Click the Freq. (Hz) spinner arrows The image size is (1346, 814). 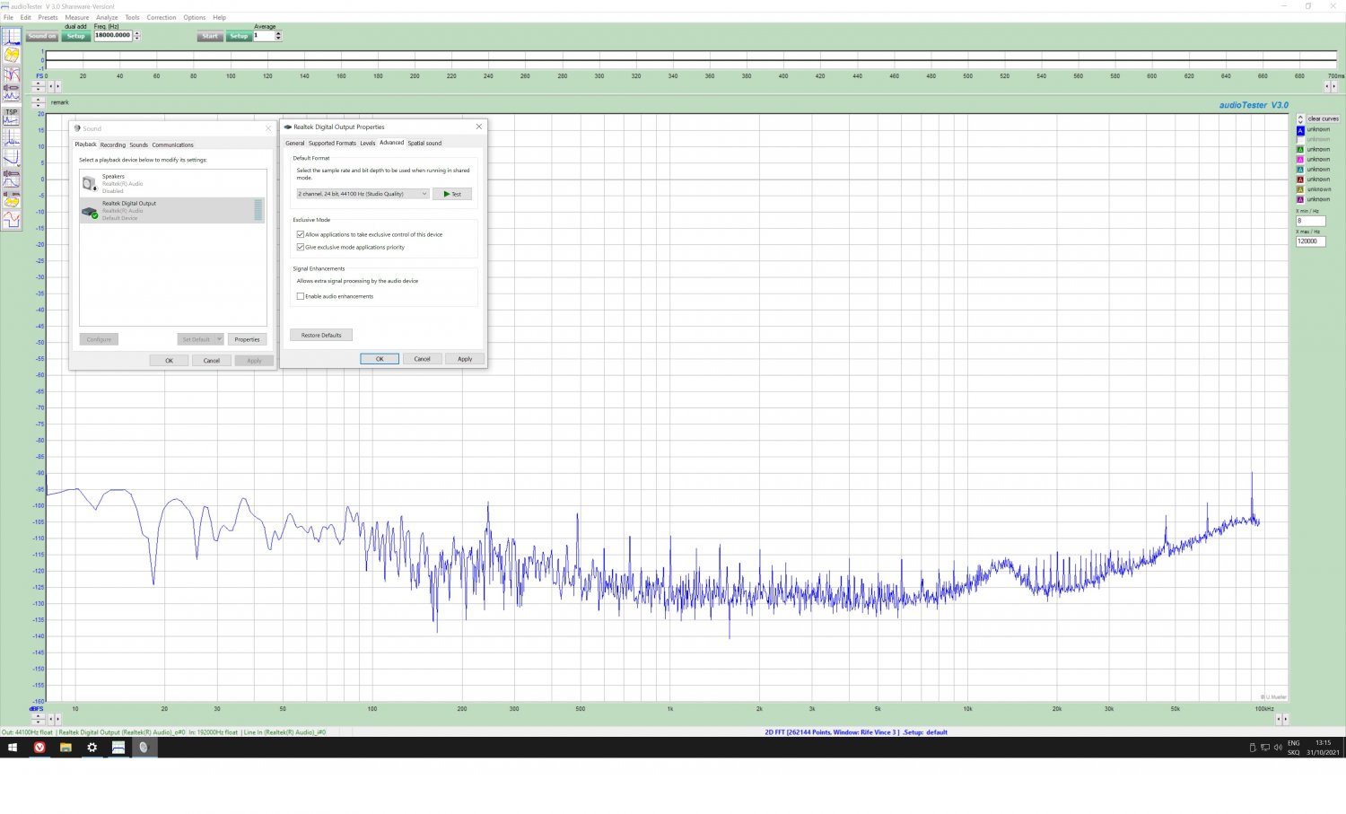(x=136, y=36)
